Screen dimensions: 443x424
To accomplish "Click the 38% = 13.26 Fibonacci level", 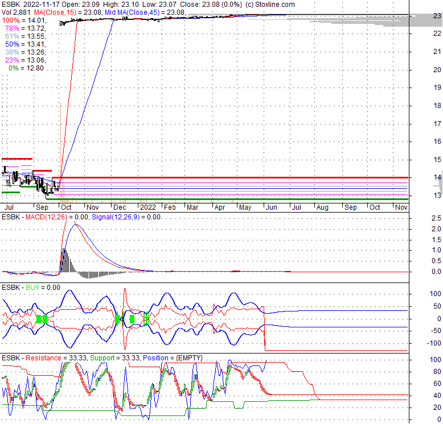I will click(26, 52).
